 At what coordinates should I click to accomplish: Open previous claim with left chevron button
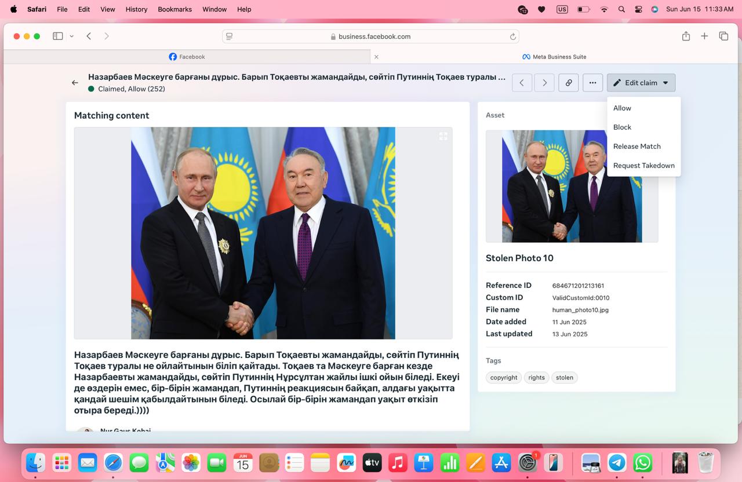click(522, 83)
